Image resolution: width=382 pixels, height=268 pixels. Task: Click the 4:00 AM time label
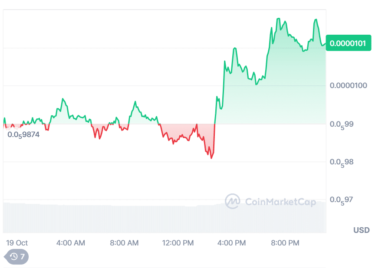71,243
